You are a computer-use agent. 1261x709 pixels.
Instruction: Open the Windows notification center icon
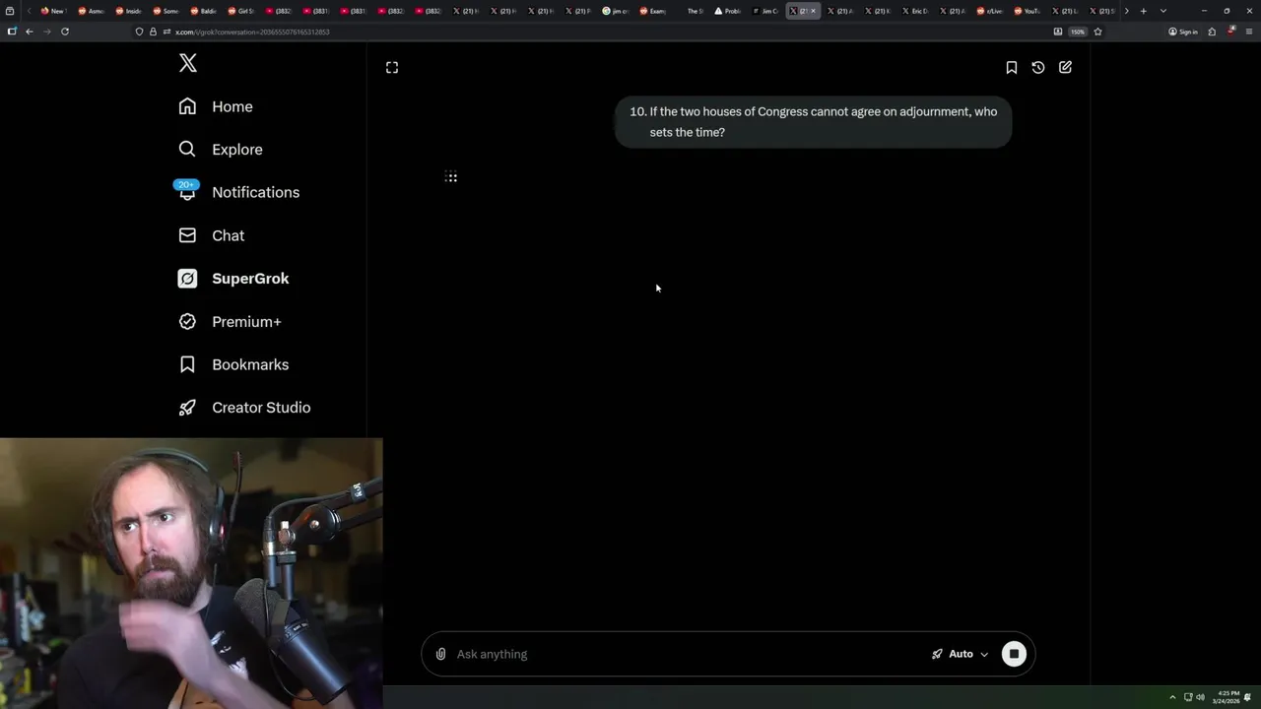1249,697
